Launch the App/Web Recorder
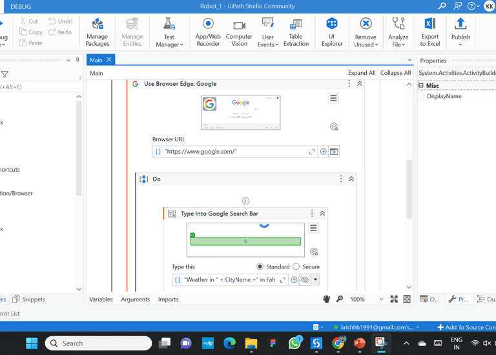Image resolution: width=496 pixels, height=355 pixels. click(x=208, y=32)
